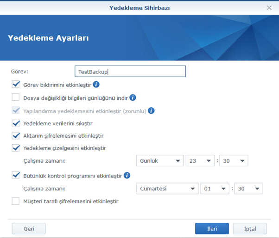Open the backup minute dropdown beside 23
279x238 pixels.
tap(234, 161)
